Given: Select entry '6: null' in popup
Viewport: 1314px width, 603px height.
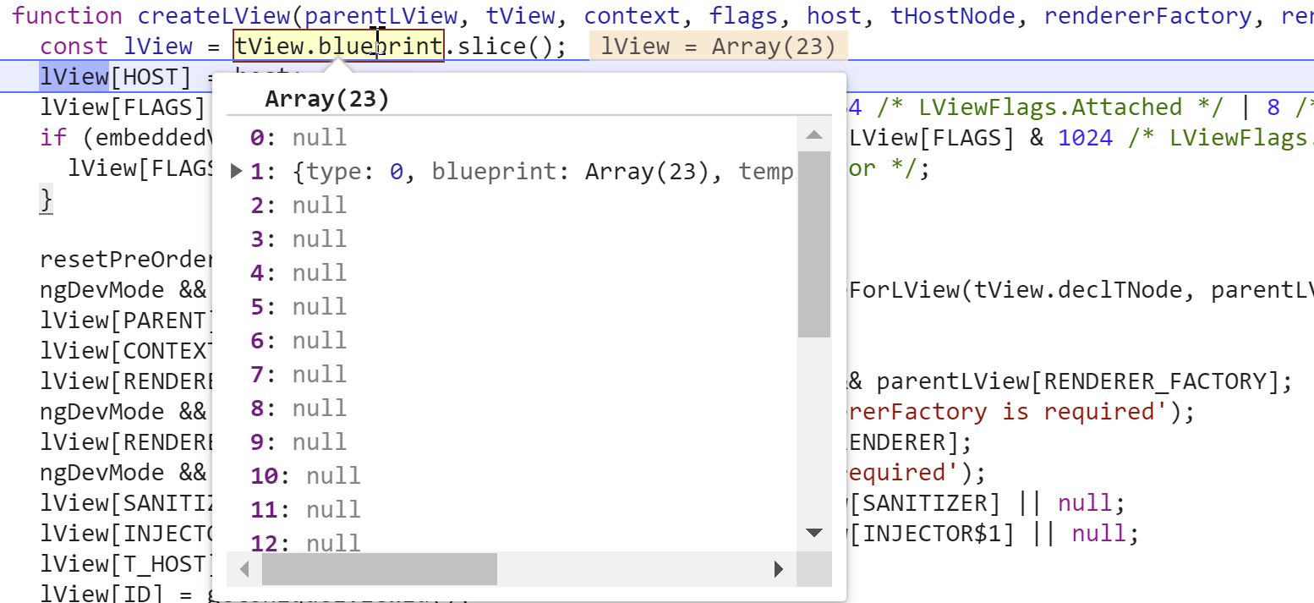Looking at the screenshot, I should [x=298, y=341].
